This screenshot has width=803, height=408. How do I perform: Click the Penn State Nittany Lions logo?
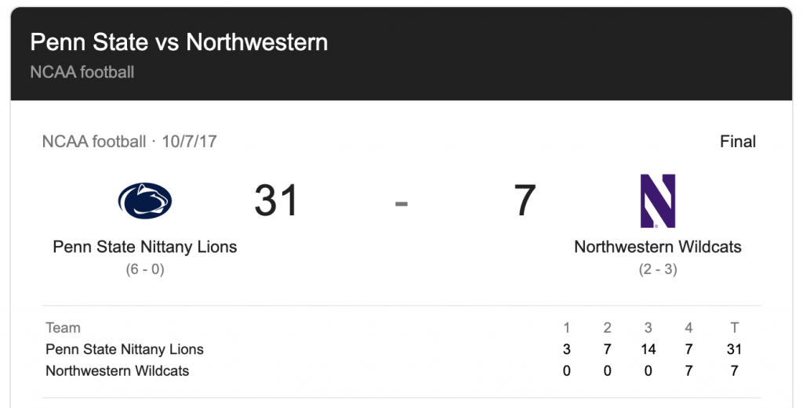[x=145, y=200]
